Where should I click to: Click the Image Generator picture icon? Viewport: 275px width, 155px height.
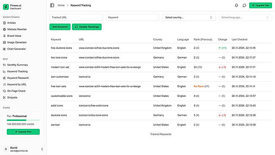click(x=4, y=43)
